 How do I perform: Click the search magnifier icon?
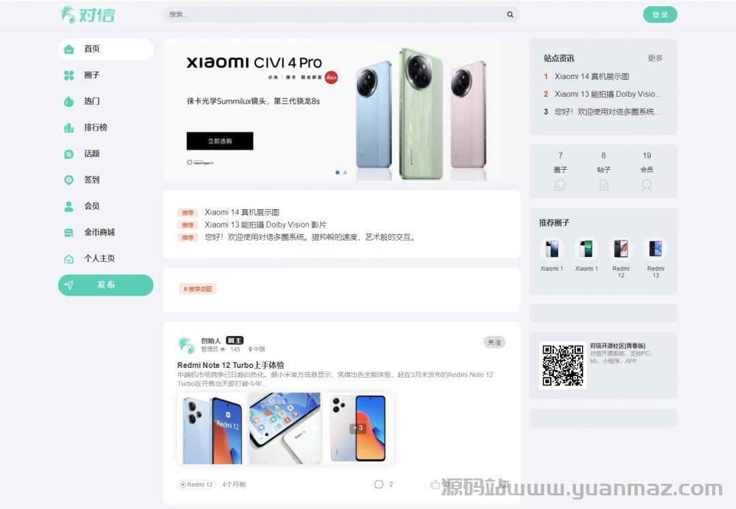(510, 14)
